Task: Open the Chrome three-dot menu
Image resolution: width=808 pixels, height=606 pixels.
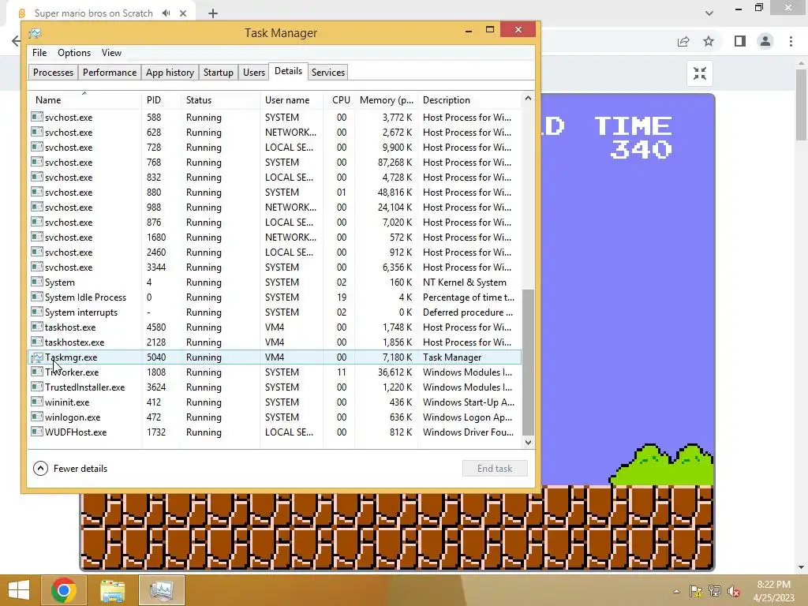Action: tap(791, 41)
